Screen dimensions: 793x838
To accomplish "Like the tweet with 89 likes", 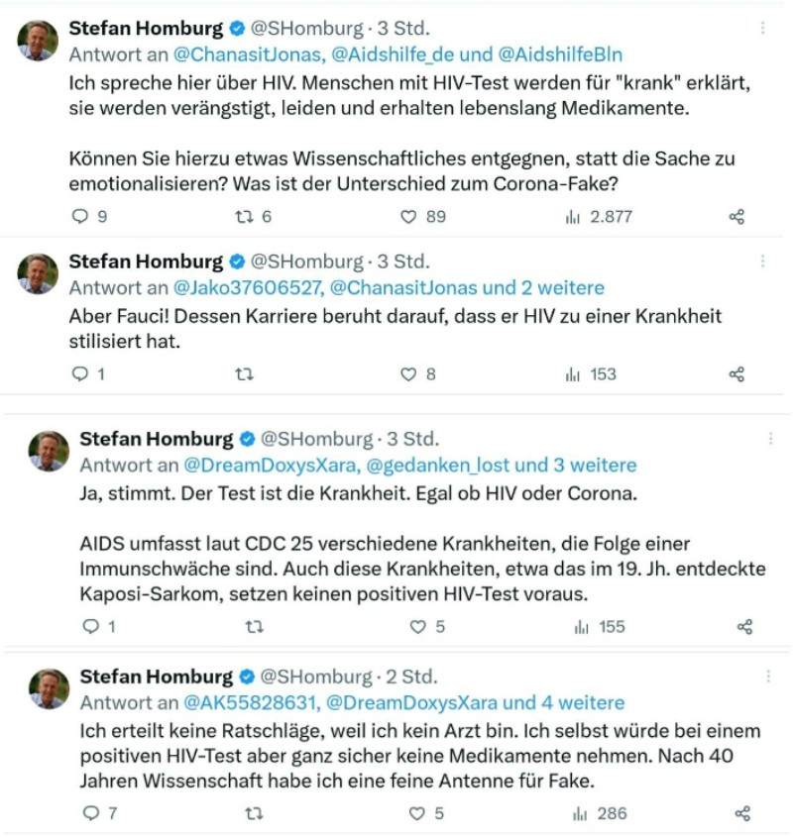I will click(406, 216).
